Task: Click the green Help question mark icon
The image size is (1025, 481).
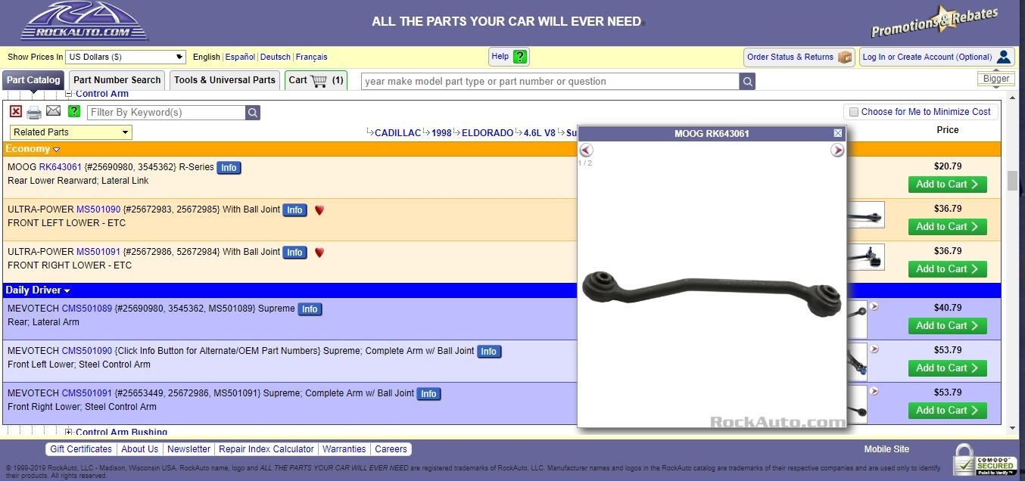Action: click(x=519, y=57)
